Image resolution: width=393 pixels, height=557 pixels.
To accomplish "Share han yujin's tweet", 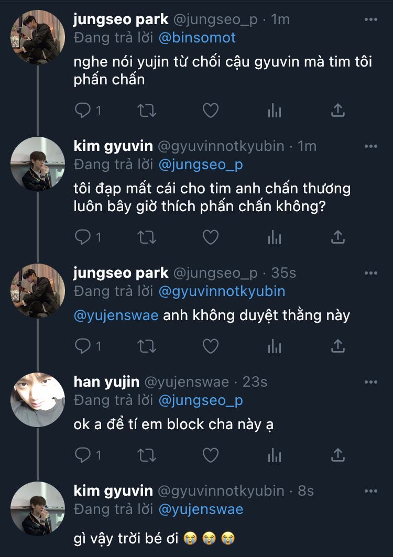I will [338, 455].
